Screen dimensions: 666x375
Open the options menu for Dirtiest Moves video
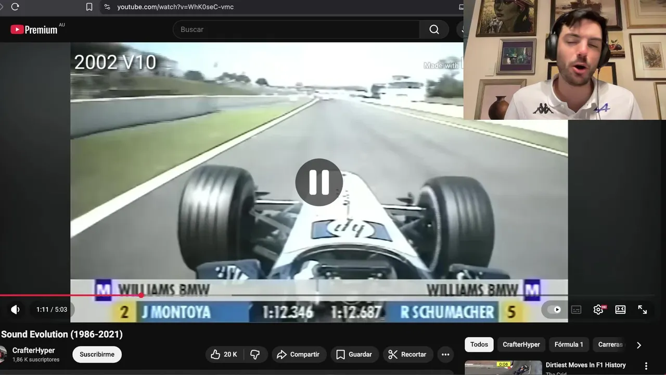click(x=646, y=366)
